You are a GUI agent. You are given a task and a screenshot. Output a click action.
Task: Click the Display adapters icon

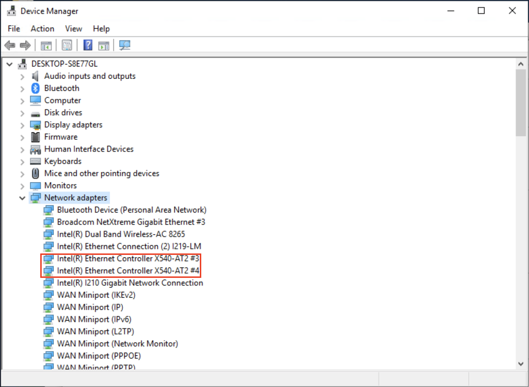pyautogui.click(x=35, y=125)
